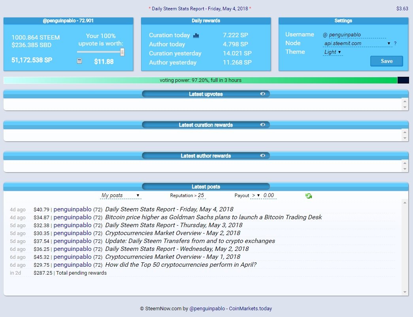Open Cryptocurrencies Market Overview - May 1, 2018 post
This screenshot has width=413, height=317.
[173, 257]
